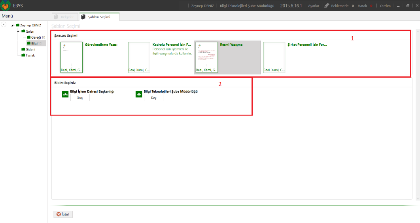
Task: Click the vertical scrollbar on the right
Action: (418, 115)
